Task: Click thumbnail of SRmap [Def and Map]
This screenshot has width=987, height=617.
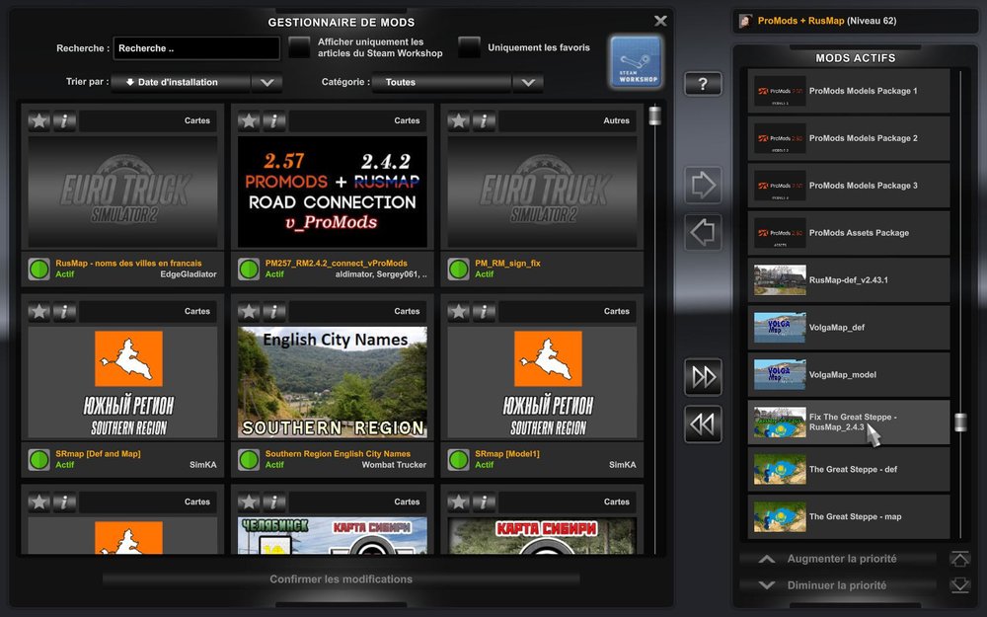Action: (122, 383)
